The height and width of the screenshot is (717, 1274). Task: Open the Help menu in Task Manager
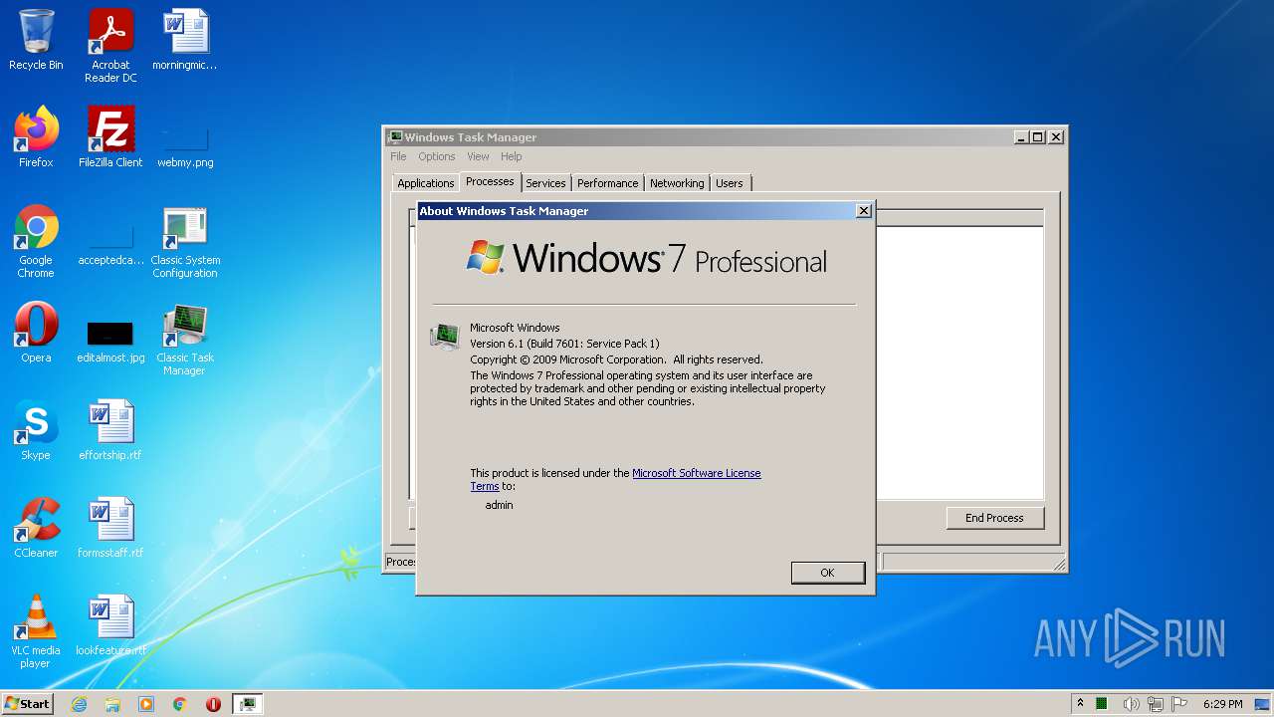pos(511,156)
